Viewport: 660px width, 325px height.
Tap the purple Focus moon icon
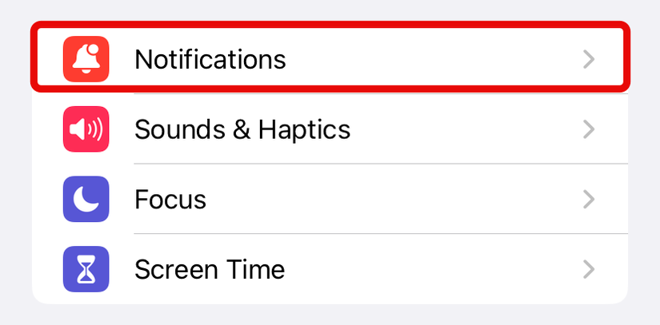click(x=86, y=199)
